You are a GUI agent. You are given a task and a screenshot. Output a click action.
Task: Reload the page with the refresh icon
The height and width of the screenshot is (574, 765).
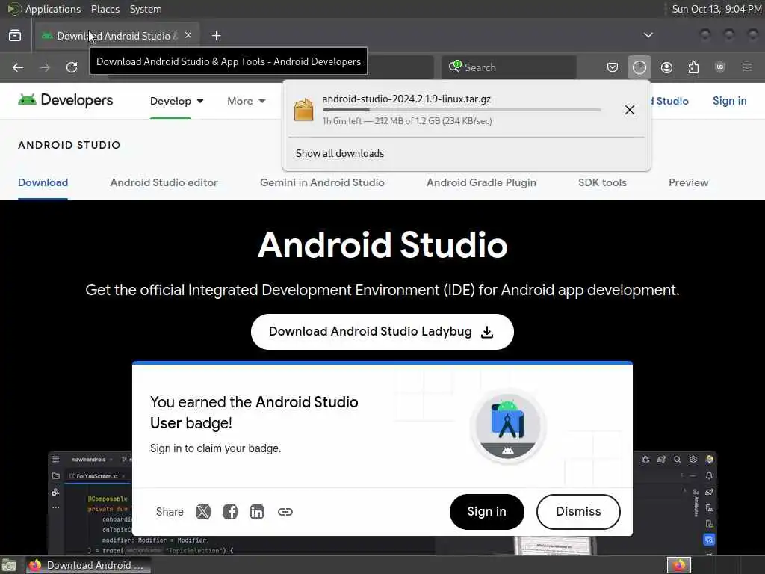pyautogui.click(x=72, y=67)
